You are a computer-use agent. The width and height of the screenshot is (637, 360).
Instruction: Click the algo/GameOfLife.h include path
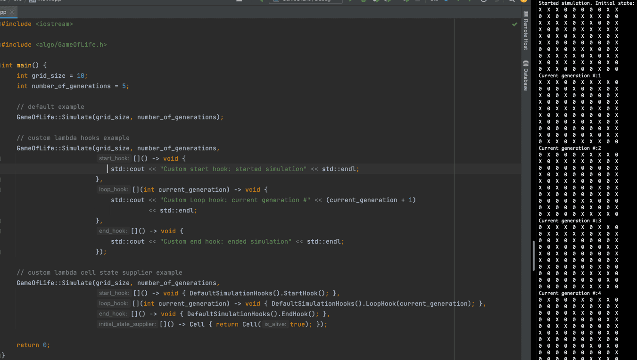coord(71,45)
